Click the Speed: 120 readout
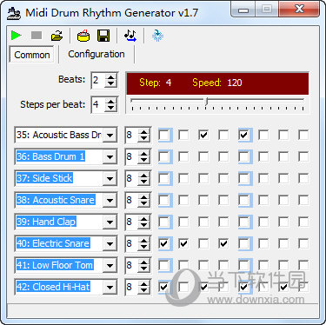The width and height of the screenshot is (326, 325). click(x=217, y=83)
